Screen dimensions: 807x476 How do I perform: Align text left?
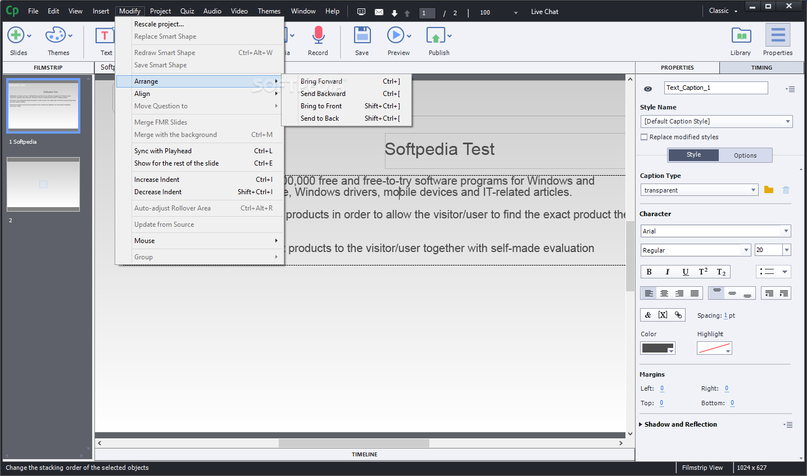(649, 293)
